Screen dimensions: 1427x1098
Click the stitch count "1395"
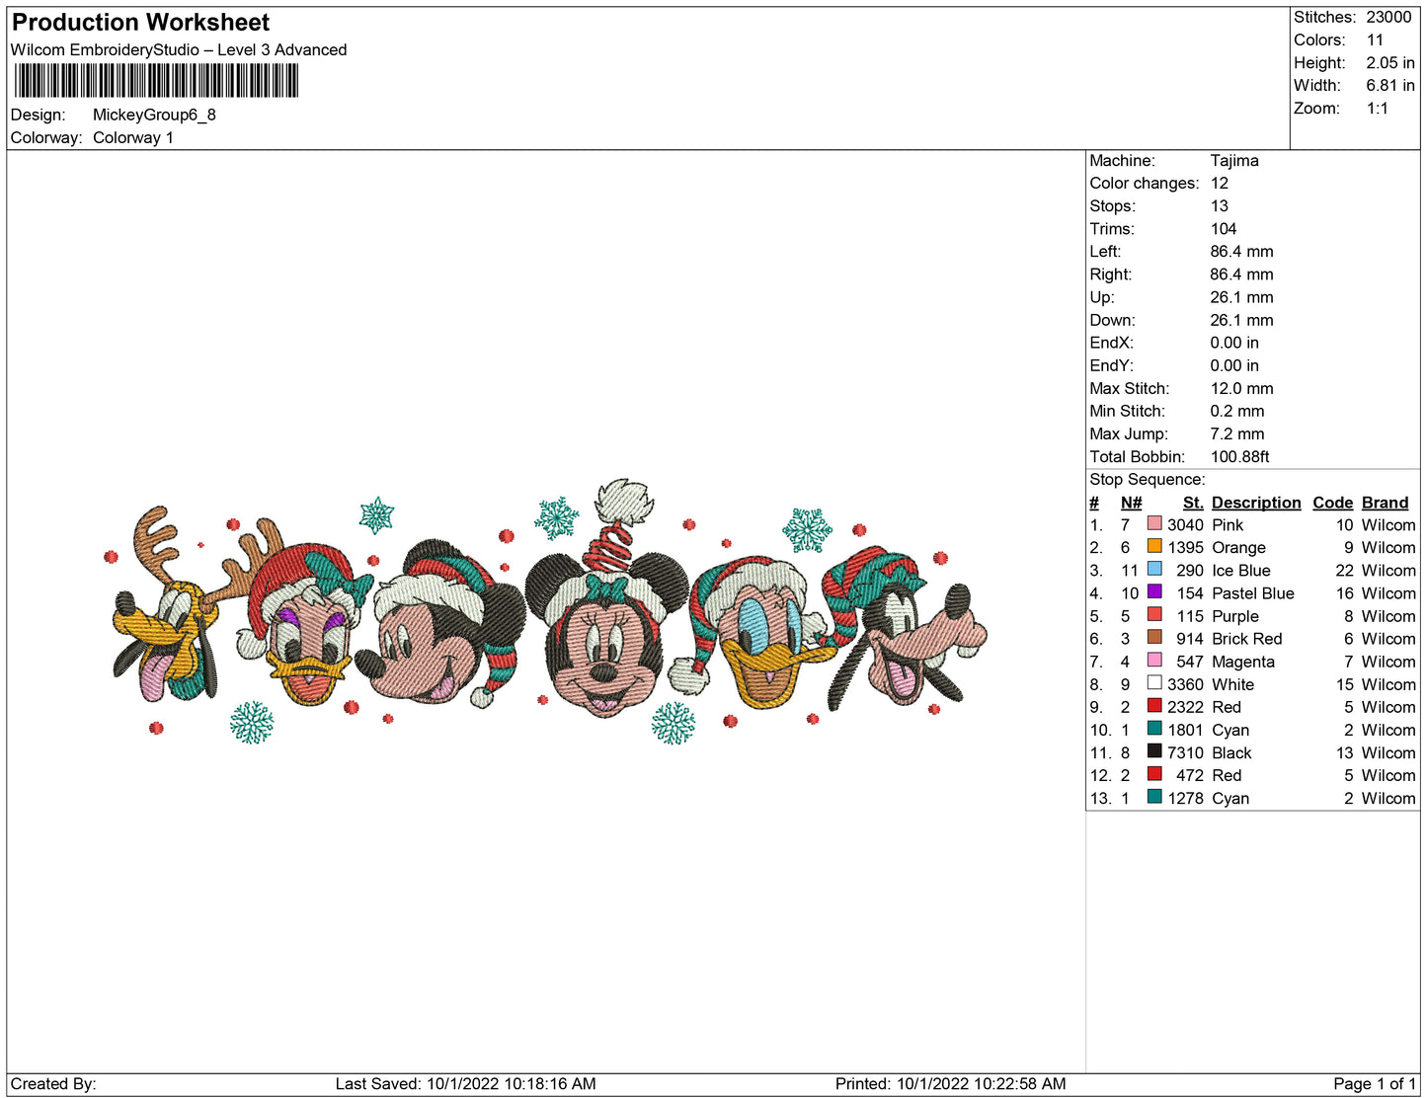click(x=1185, y=548)
